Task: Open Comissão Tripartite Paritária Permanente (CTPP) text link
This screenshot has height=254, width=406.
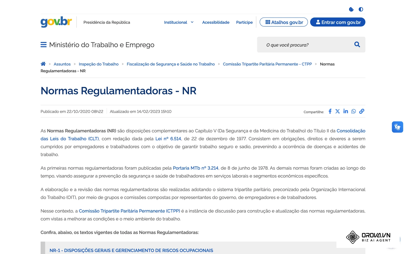Action: (129, 211)
